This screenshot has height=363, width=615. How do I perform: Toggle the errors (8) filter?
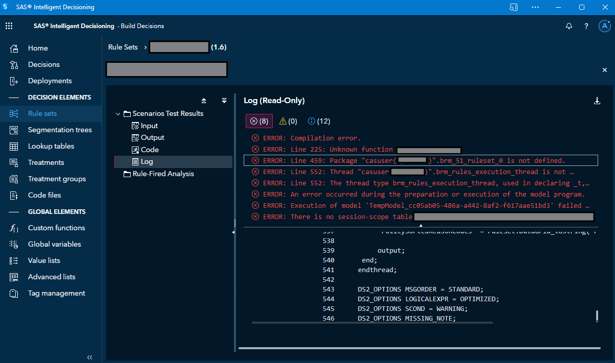258,121
